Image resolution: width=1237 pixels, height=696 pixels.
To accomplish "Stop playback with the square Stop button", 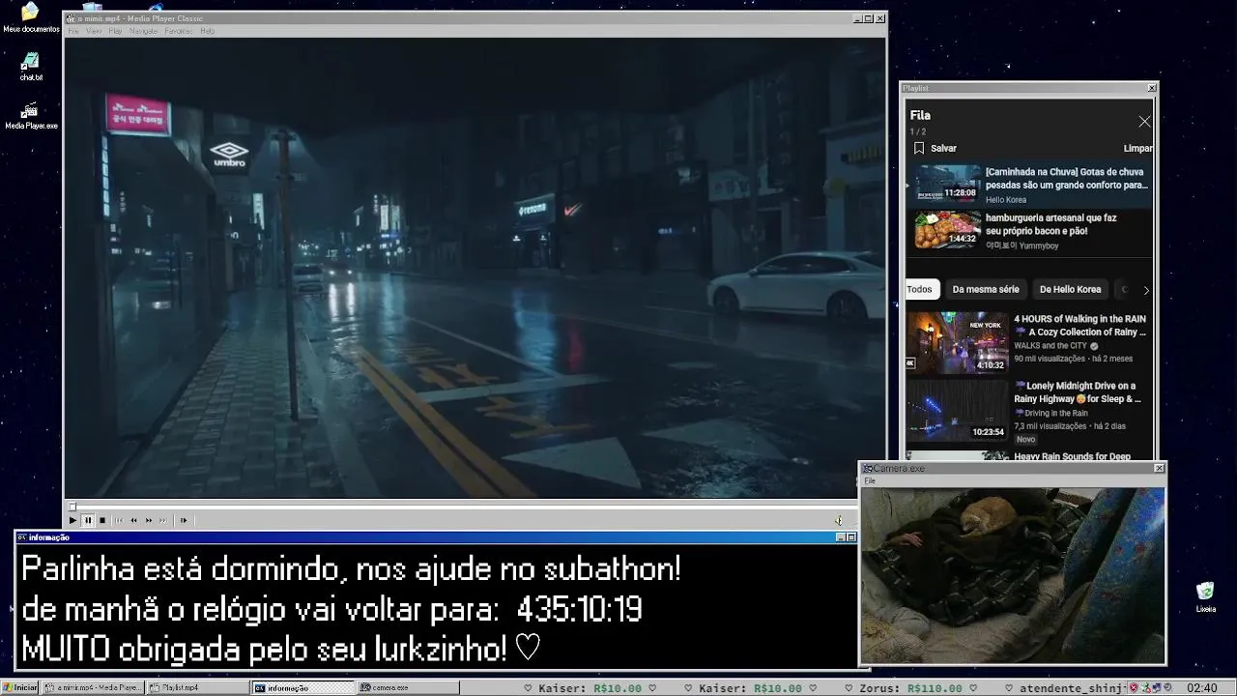I will point(102,520).
